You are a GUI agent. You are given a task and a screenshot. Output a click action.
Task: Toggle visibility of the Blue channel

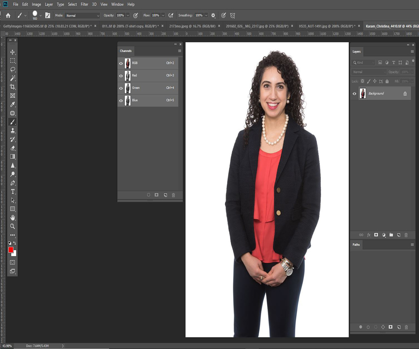coord(121,101)
